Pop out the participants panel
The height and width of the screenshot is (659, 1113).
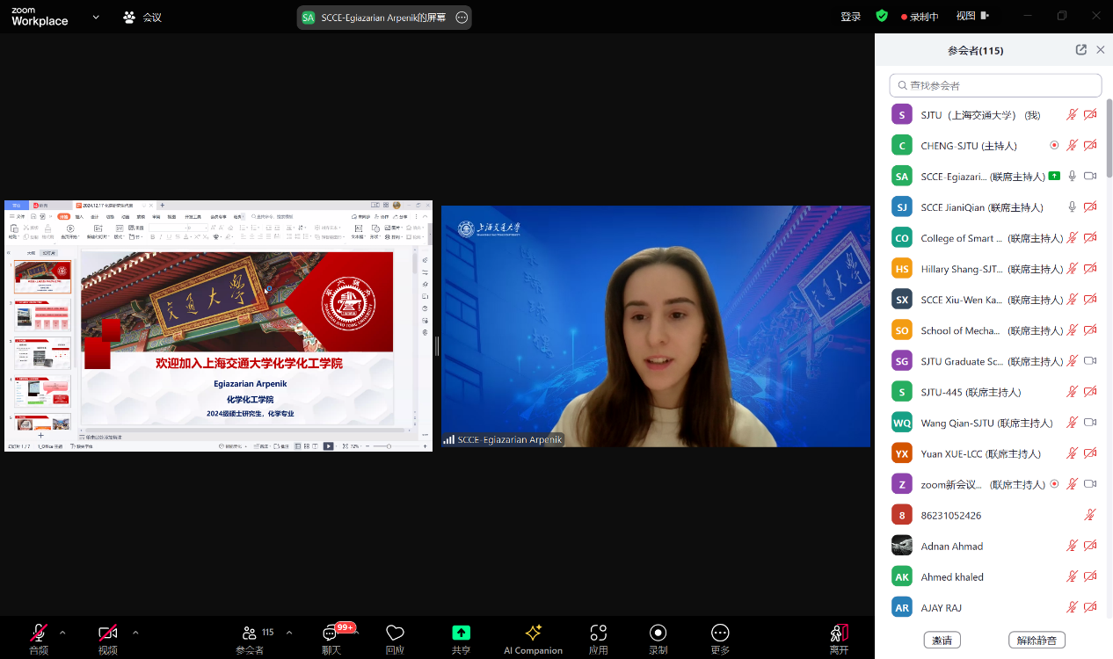1081,50
